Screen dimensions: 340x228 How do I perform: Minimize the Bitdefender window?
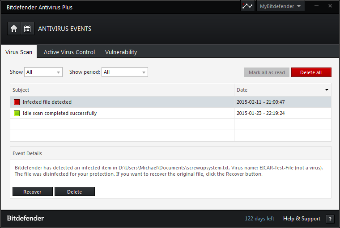(317, 6)
